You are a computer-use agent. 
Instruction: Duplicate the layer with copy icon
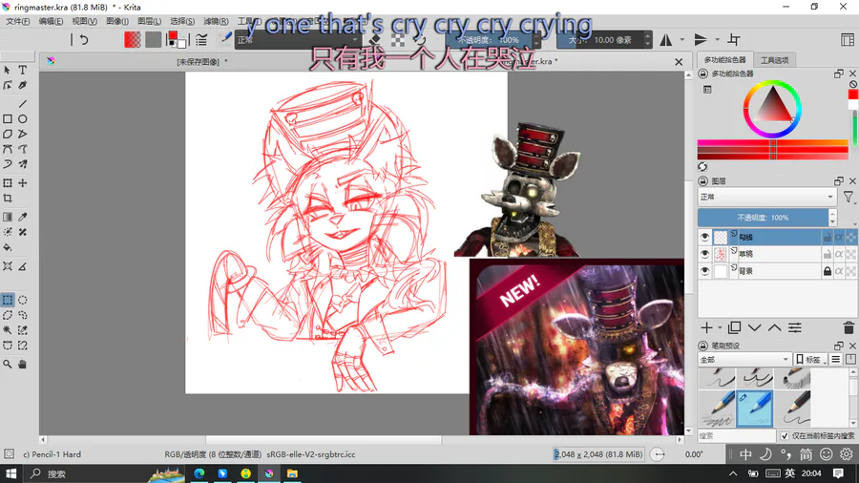pos(734,328)
